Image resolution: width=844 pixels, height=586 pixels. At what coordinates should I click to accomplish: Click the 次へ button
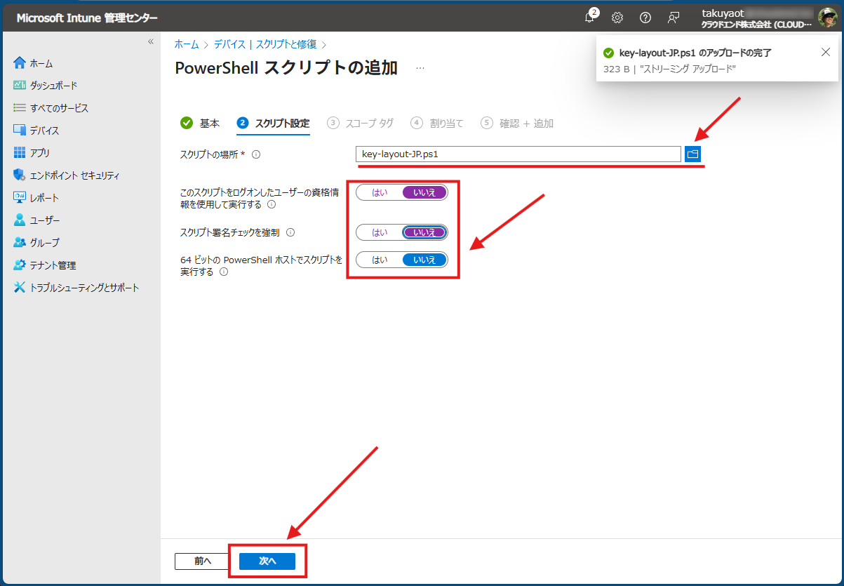[x=267, y=561]
